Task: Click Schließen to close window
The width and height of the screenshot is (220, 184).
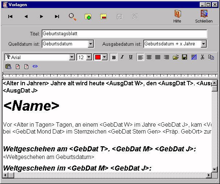Action: point(204,16)
